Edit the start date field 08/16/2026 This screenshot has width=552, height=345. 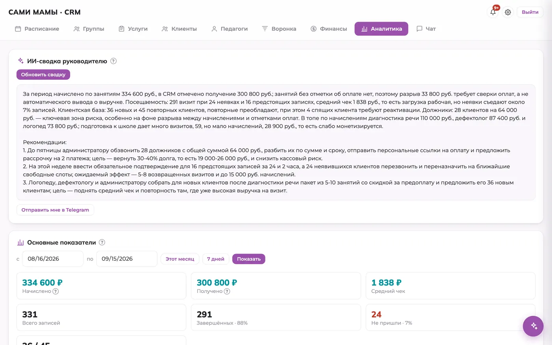(x=53, y=259)
